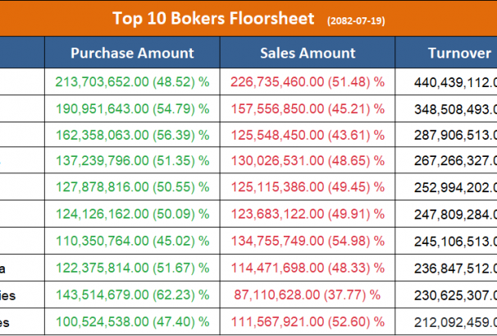Select purchase amount 143,514,679.00 cell

(132, 295)
